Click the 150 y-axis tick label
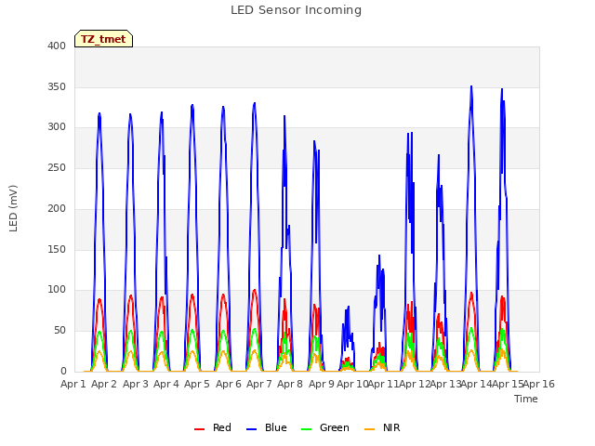This screenshot has width=595, height=446. (57, 249)
